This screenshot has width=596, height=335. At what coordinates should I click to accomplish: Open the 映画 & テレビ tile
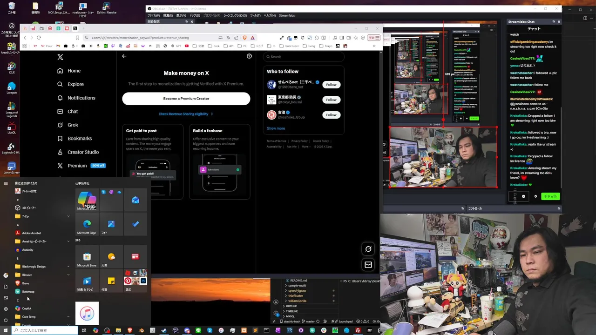87,281
